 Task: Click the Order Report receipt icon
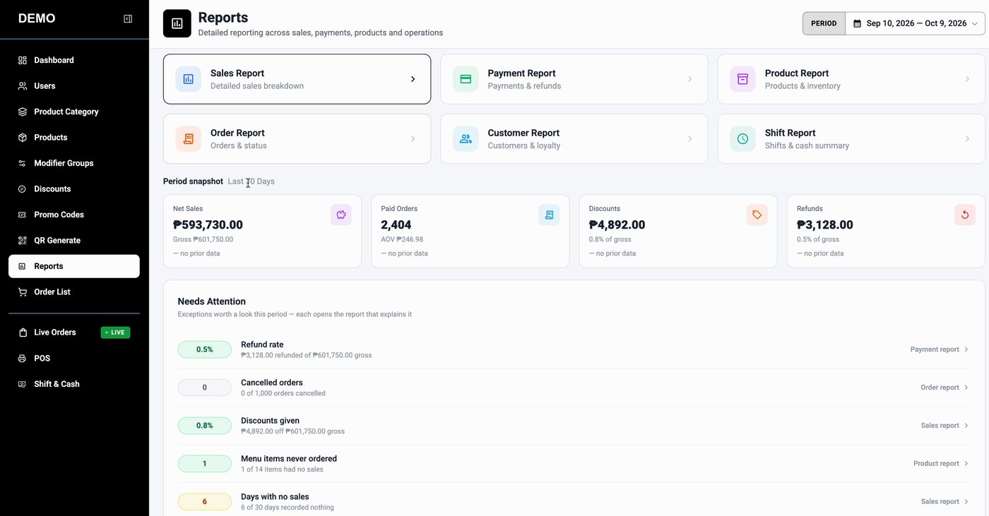[x=189, y=139]
